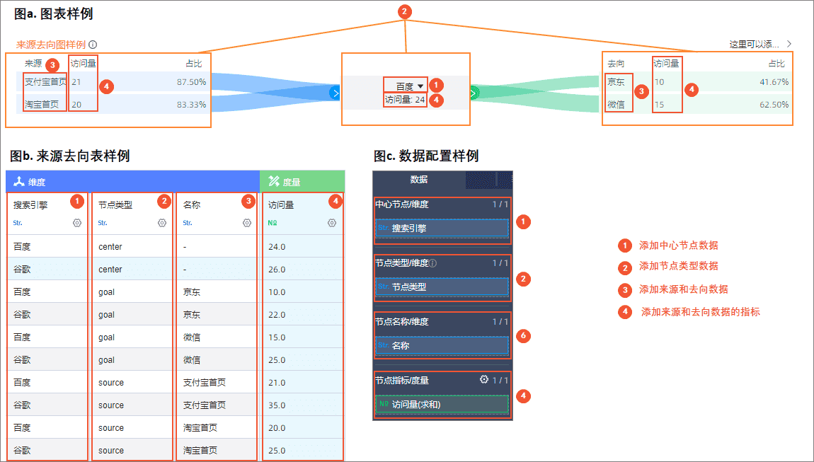
Task: Click the 京东 destination row in chart
Action: (x=697, y=81)
